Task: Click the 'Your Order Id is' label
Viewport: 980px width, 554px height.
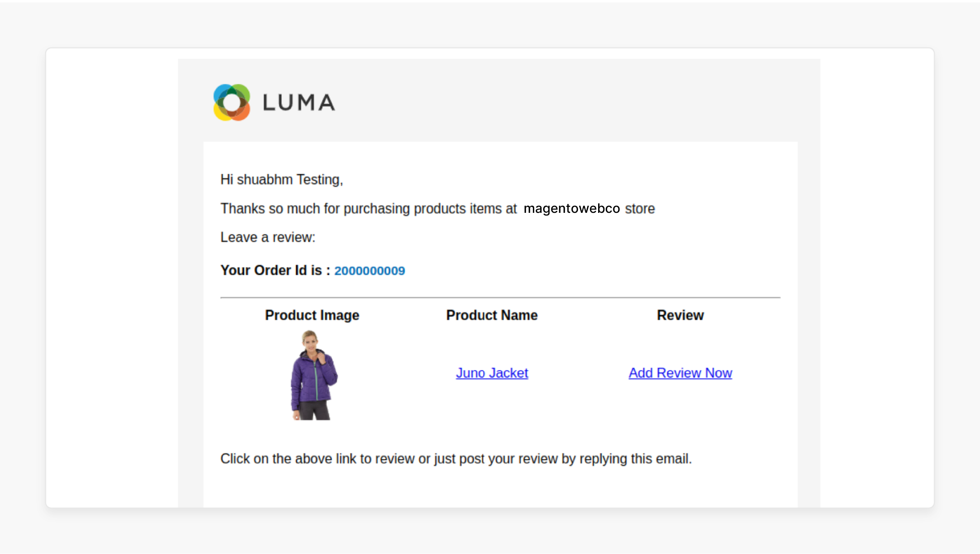Action: point(275,270)
